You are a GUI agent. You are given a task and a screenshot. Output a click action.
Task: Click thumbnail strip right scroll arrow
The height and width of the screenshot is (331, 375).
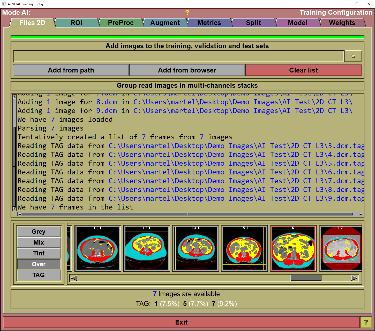[x=355, y=278]
